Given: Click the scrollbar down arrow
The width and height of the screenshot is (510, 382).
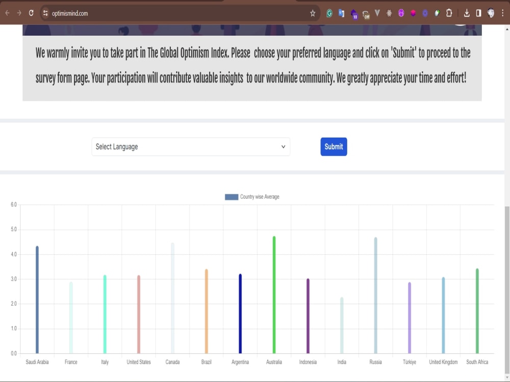Looking at the screenshot, I should point(507,377).
